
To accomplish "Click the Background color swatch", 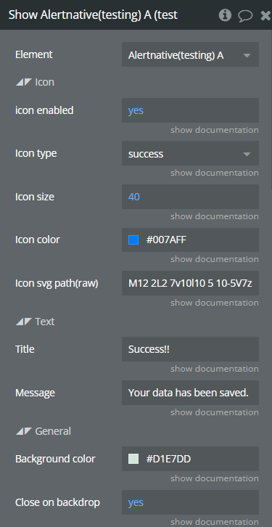I will [133, 459].
